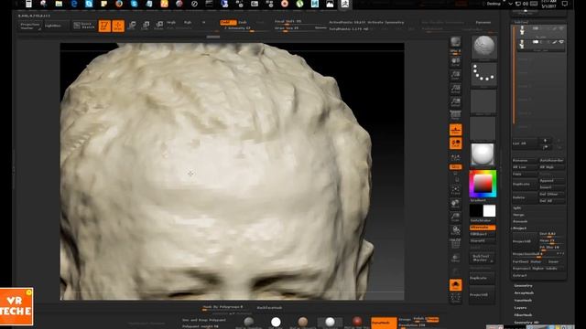Screen dimensions: 586x329
Task: Collapse the Project section
Action: tap(519, 228)
